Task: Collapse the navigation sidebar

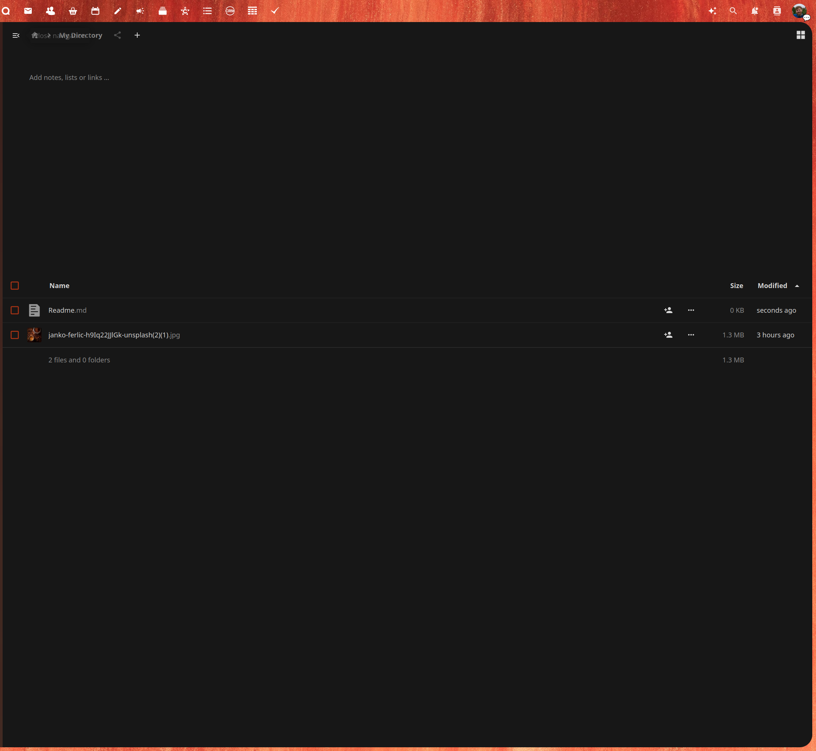Action: [16, 35]
